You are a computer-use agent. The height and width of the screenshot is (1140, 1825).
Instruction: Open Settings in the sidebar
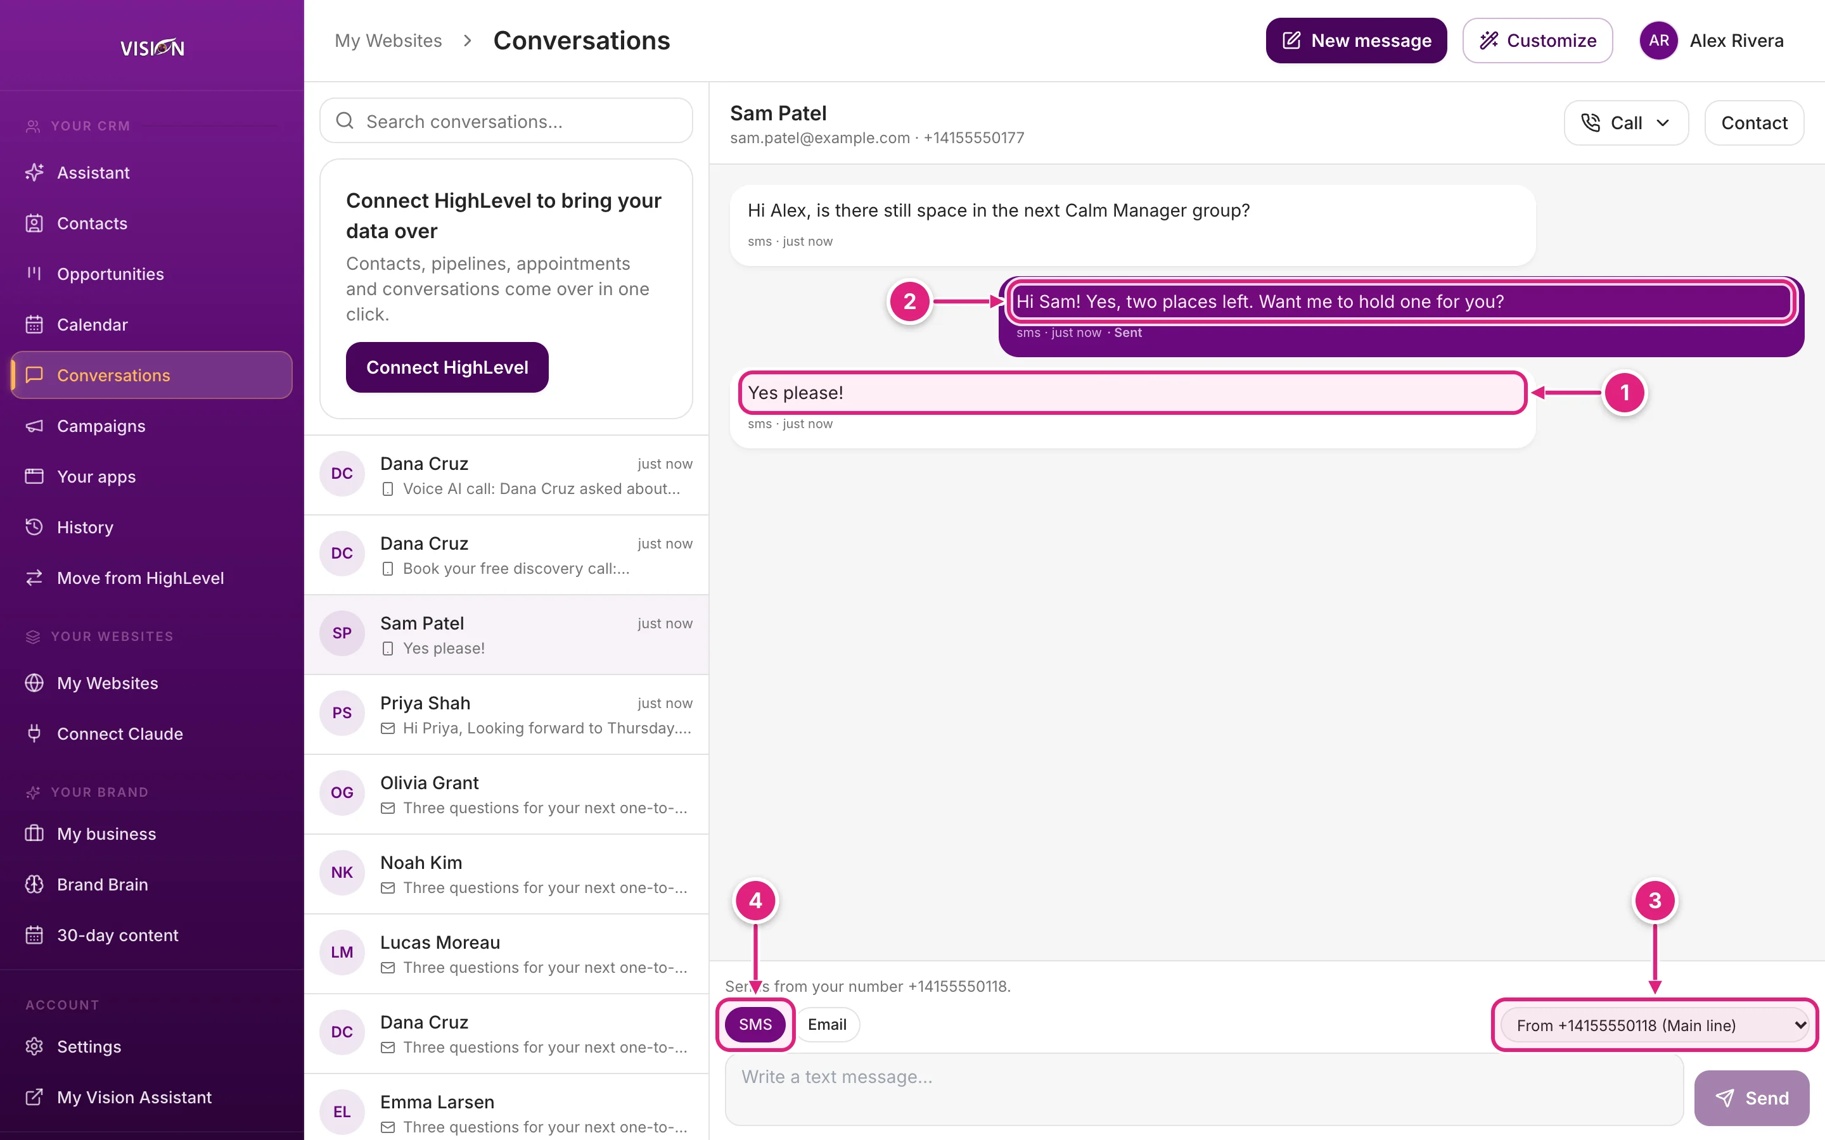tap(151, 1046)
